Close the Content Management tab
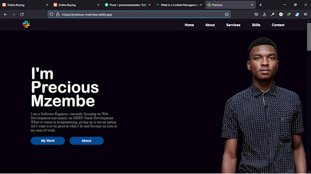Viewport: 311px width, 174px height. click(x=201, y=5)
